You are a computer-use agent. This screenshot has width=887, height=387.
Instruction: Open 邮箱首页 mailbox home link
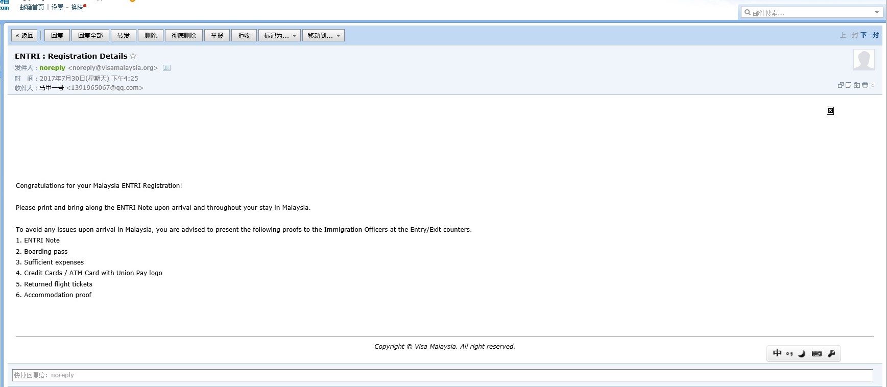coord(32,7)
